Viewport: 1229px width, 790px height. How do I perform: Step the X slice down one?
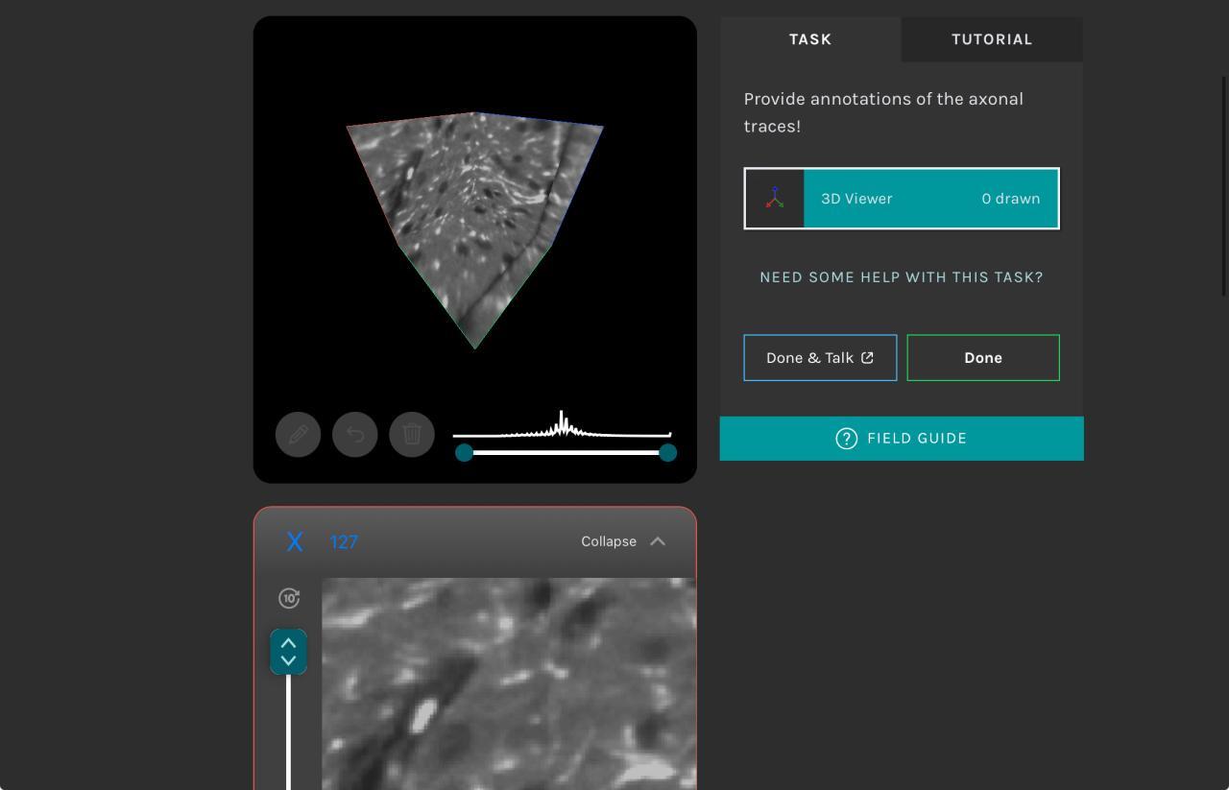pos(288,661)
